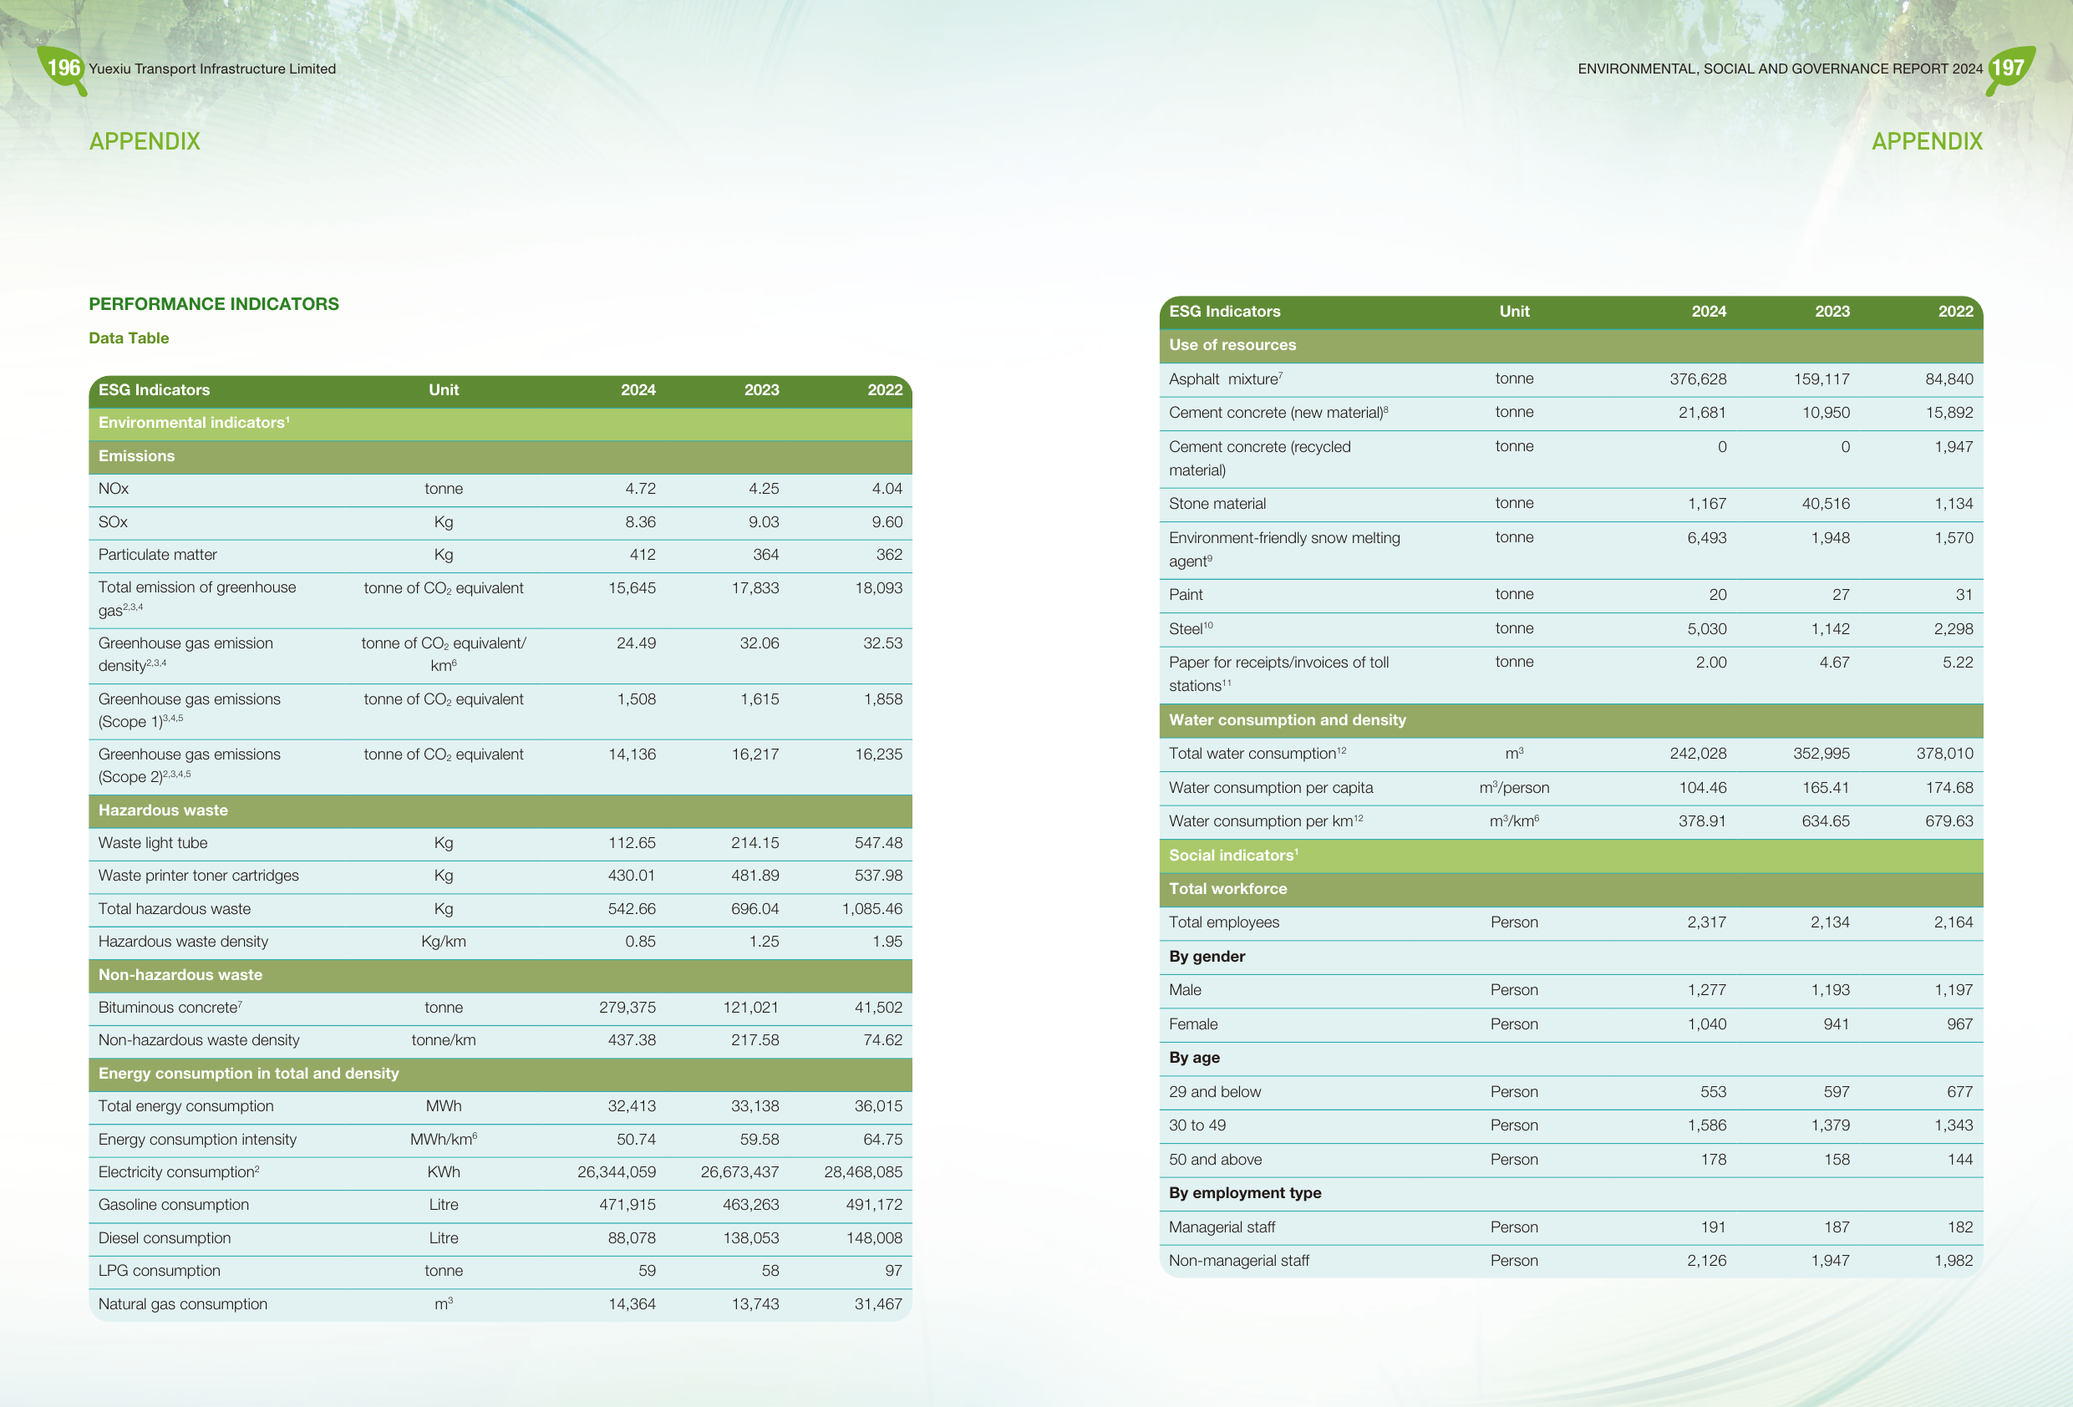
Task: Click the 'By gender' subheading
Action: [1207, 957]
